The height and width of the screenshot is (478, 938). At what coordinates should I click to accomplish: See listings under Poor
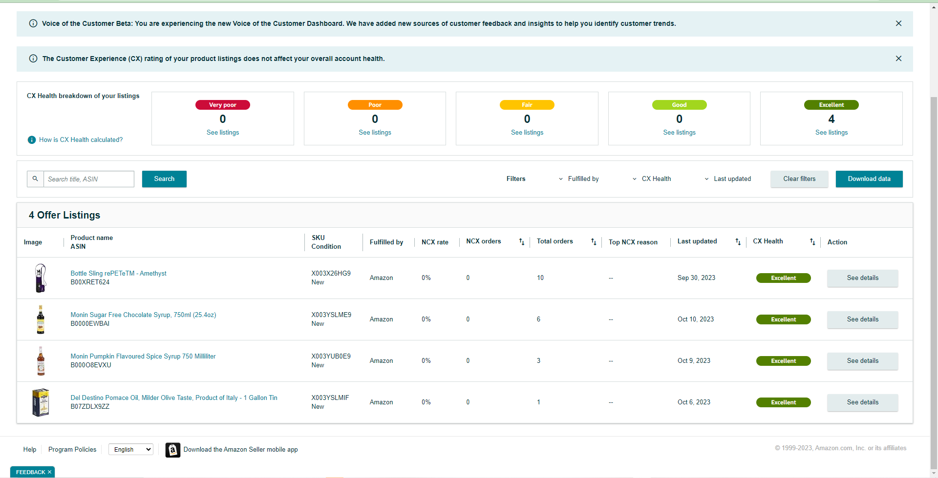click(x=375, y=133)
